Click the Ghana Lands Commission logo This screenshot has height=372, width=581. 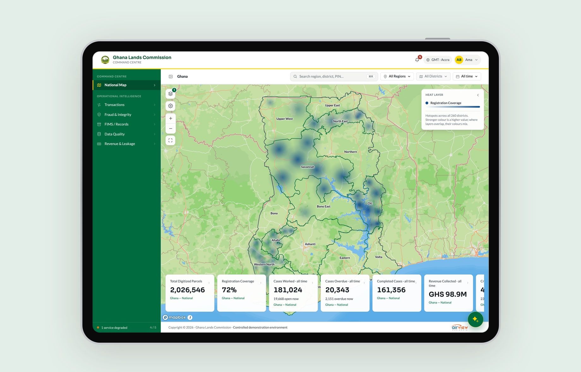pos(105,60)
